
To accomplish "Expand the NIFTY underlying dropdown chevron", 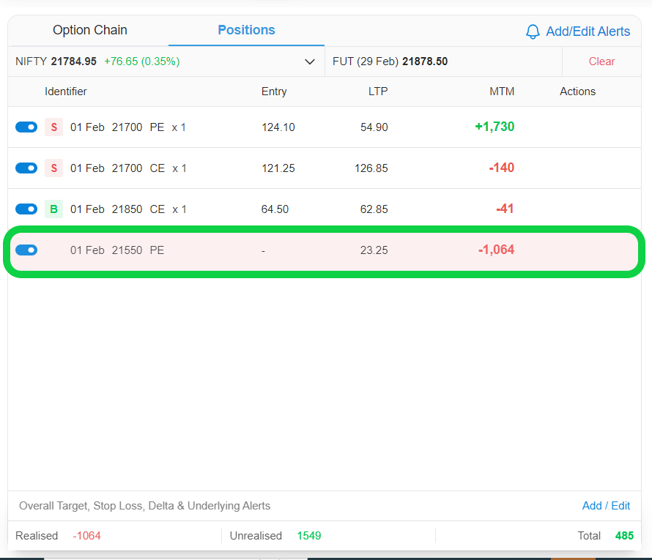I will tap(309, 62).
